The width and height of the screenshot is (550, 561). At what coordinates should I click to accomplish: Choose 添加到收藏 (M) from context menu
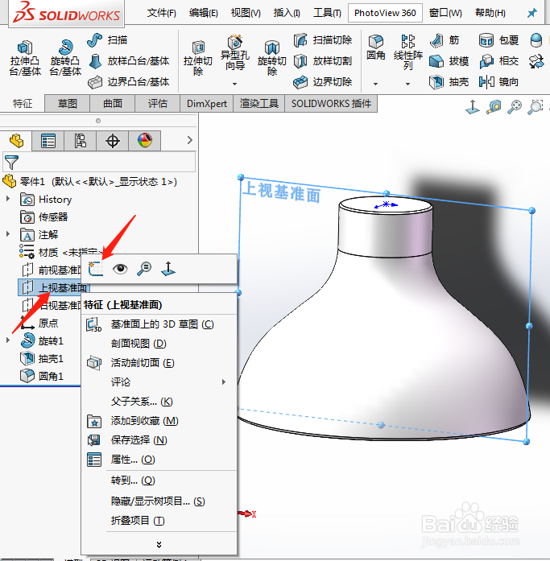(159, 421)
